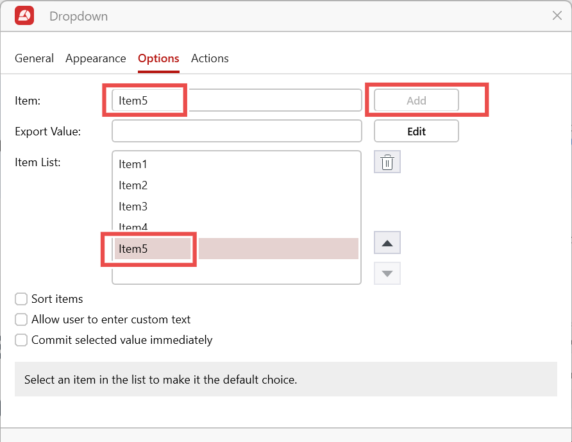This screenshot has width=572, height=442.
Task: Go to the Actions tab
Action: coord(210,58)
